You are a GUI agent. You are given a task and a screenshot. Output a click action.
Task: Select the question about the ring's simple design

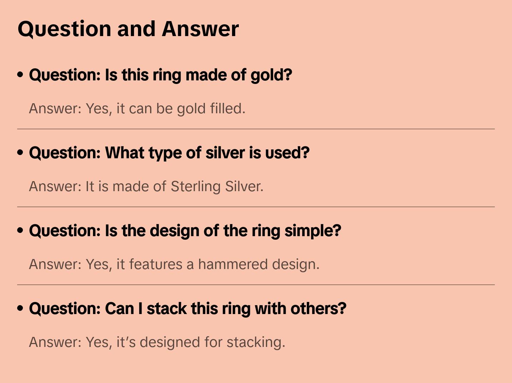pyautogui.click(x=185, y=231)
